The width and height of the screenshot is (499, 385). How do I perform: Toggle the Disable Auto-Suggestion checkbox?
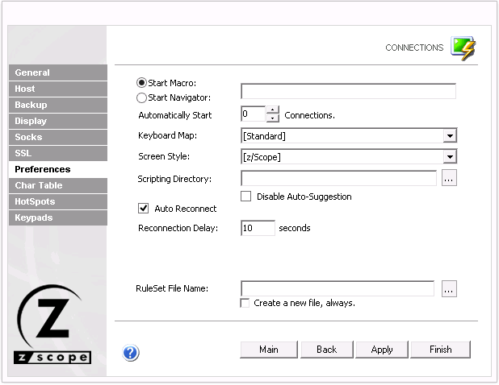(x=245, y=197)
